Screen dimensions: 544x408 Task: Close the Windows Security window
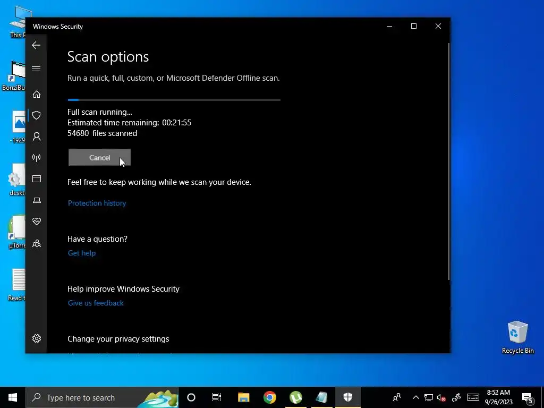coord(438,27)
